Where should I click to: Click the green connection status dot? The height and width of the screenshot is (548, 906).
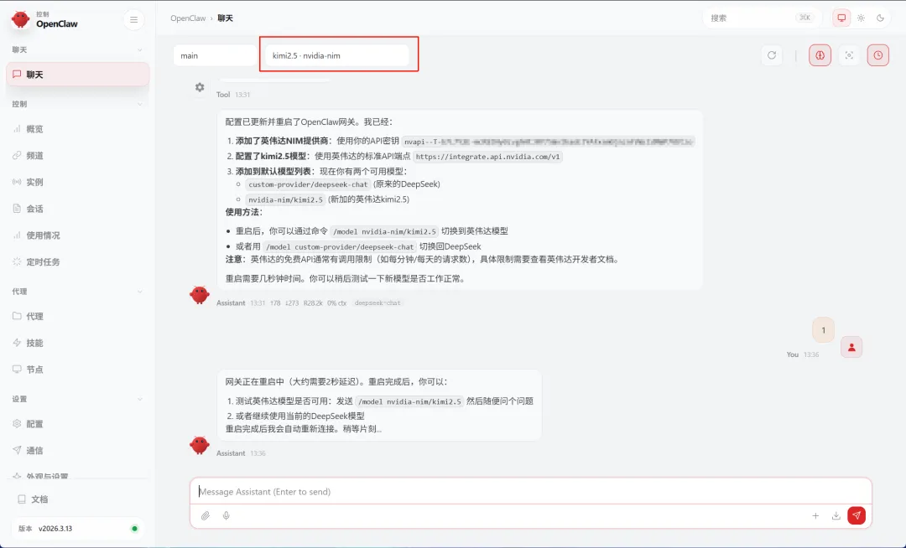point(134,529)
